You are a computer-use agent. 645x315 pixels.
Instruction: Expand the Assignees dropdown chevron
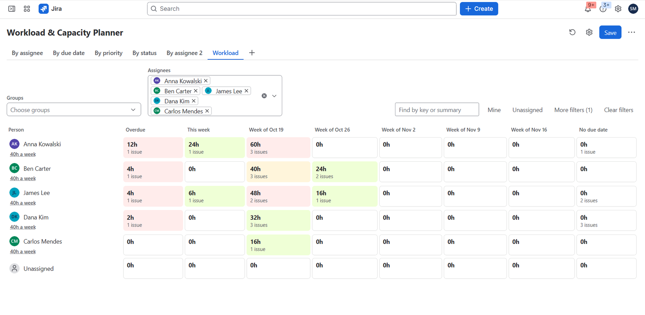(x=274, y=96)
